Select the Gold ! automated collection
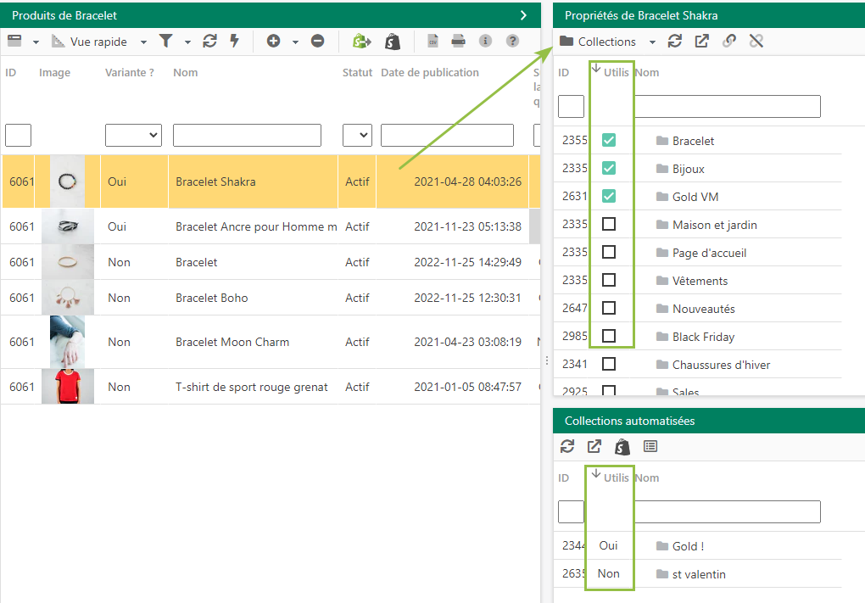Viewport: 865px width, 603px height. click(x=697, y=546)
